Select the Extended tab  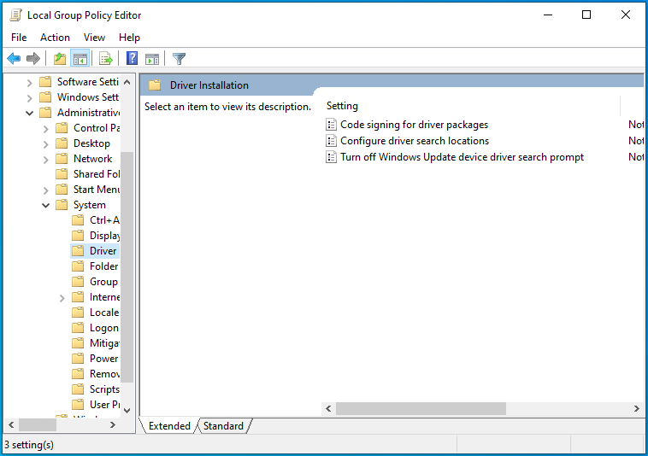click(x=169, y=426)
